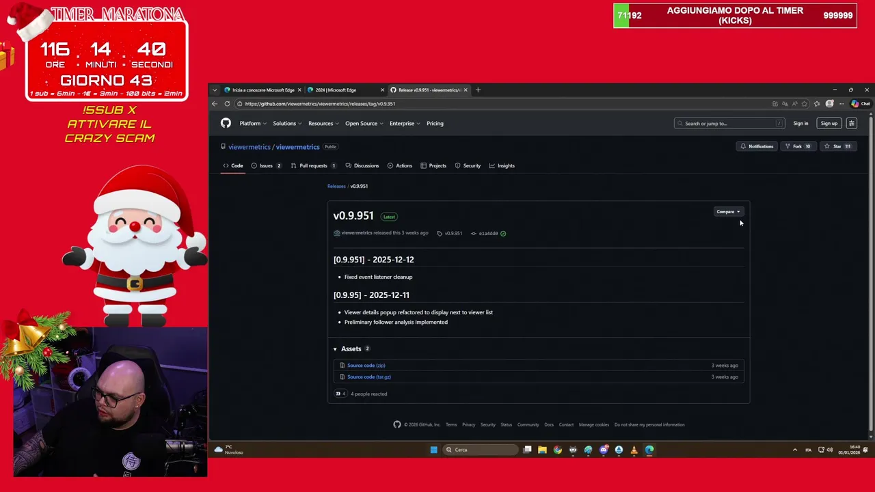Open the bold viewermetrics repository link
Viewport: 875px width, 492px height.
[x=297, y=147]
